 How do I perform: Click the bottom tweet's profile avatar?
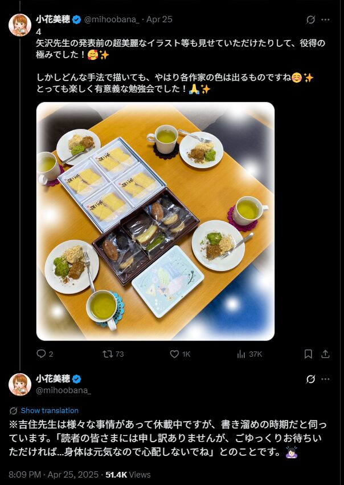pos(20,385)
